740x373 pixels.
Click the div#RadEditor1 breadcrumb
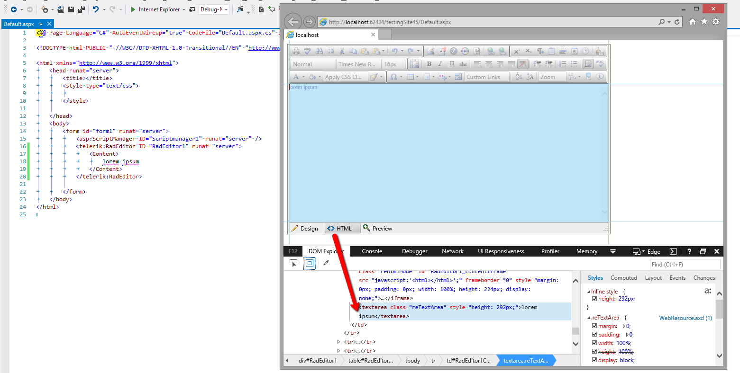(318, 361)
